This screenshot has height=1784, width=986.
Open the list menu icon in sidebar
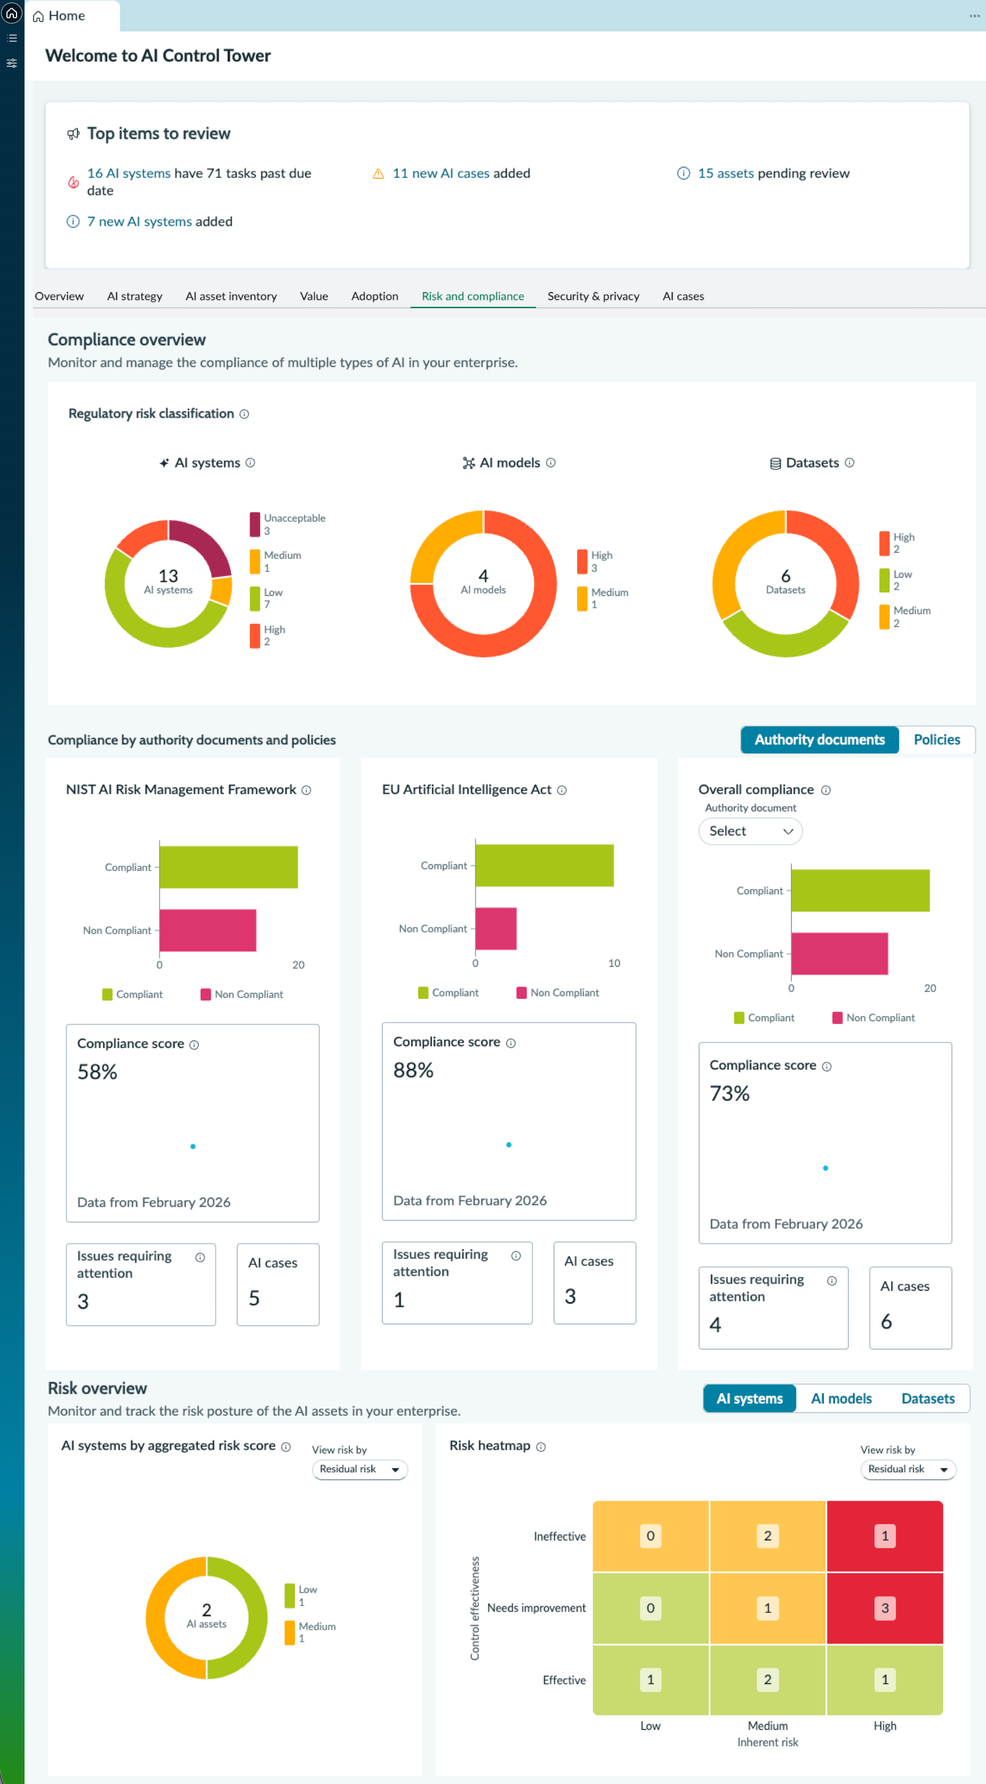[12, 38]
